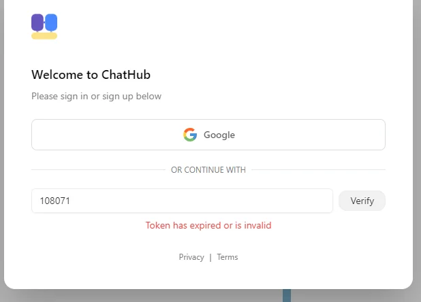Click the blue bubble in the ChatHub logo
Screen dimensions: 421x302
[51, 22]
